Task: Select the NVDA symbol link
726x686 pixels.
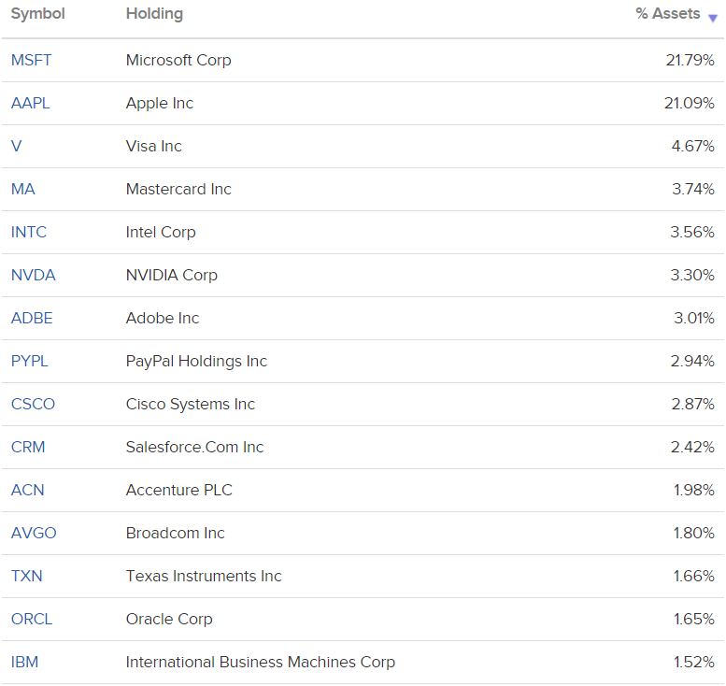Action: 34,275
